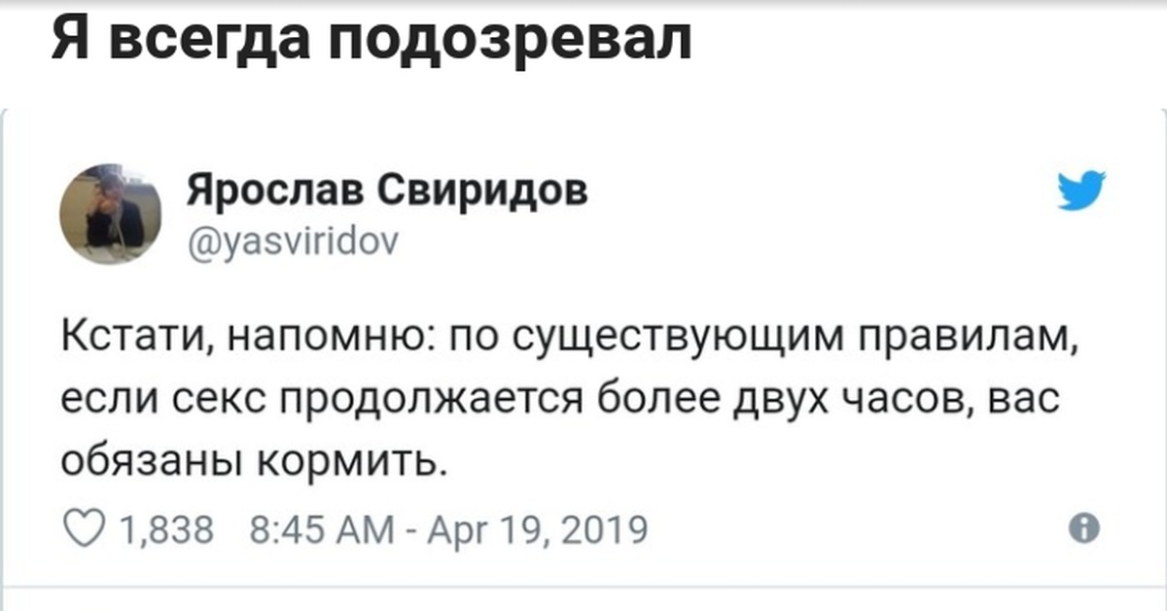Viewport: 1167px width, 611px height.
Task: Open the post title Я всегда подозревал
Action: tap(371, 38)
